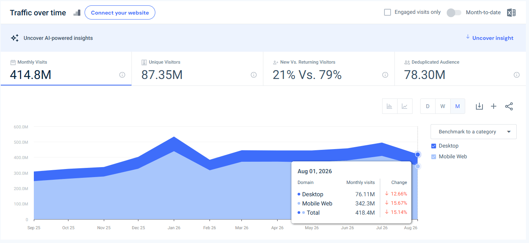Click Desktop data point marker on chart
Screen dimensions: 529x243
coord(418,154)
